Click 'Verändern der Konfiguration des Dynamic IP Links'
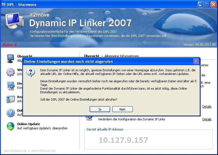Screen dimensions: 218x155 click(131, 119)
